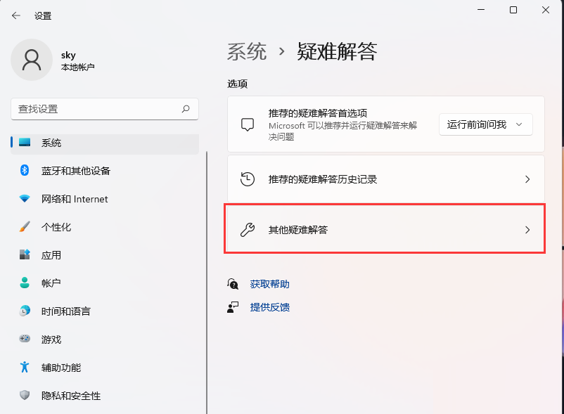
Task: Maximize the 设置 window
Action: click(513, 10)
